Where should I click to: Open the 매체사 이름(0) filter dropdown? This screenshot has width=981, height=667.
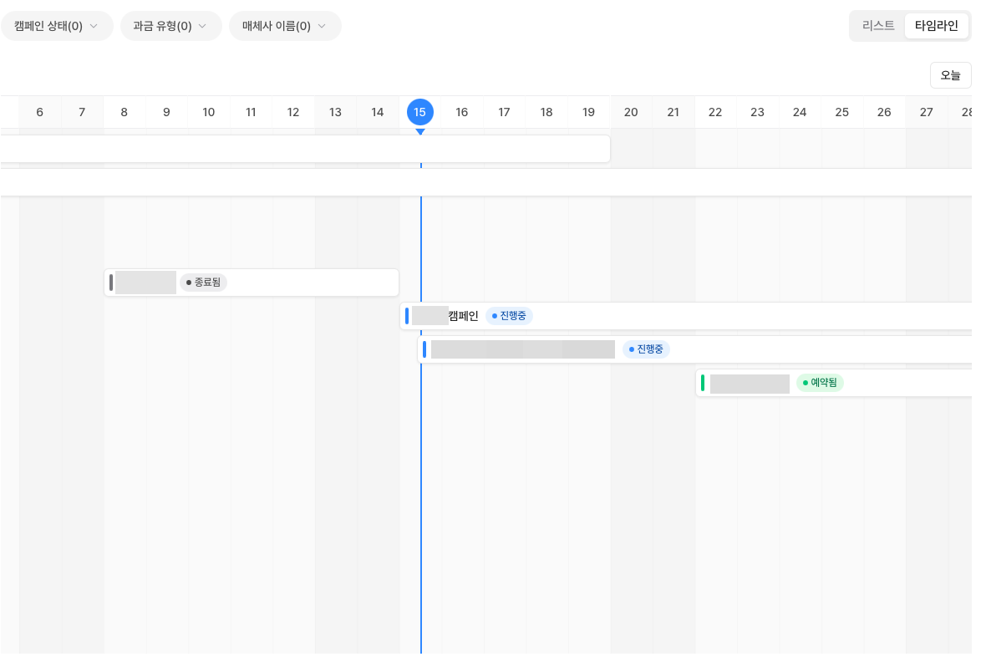[x=284, y=26]
